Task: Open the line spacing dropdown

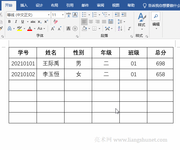Action: coord(121,22)
